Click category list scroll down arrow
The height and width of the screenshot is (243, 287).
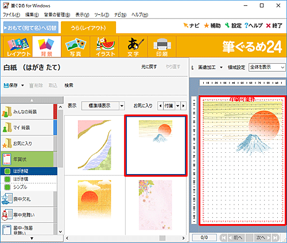60,232
